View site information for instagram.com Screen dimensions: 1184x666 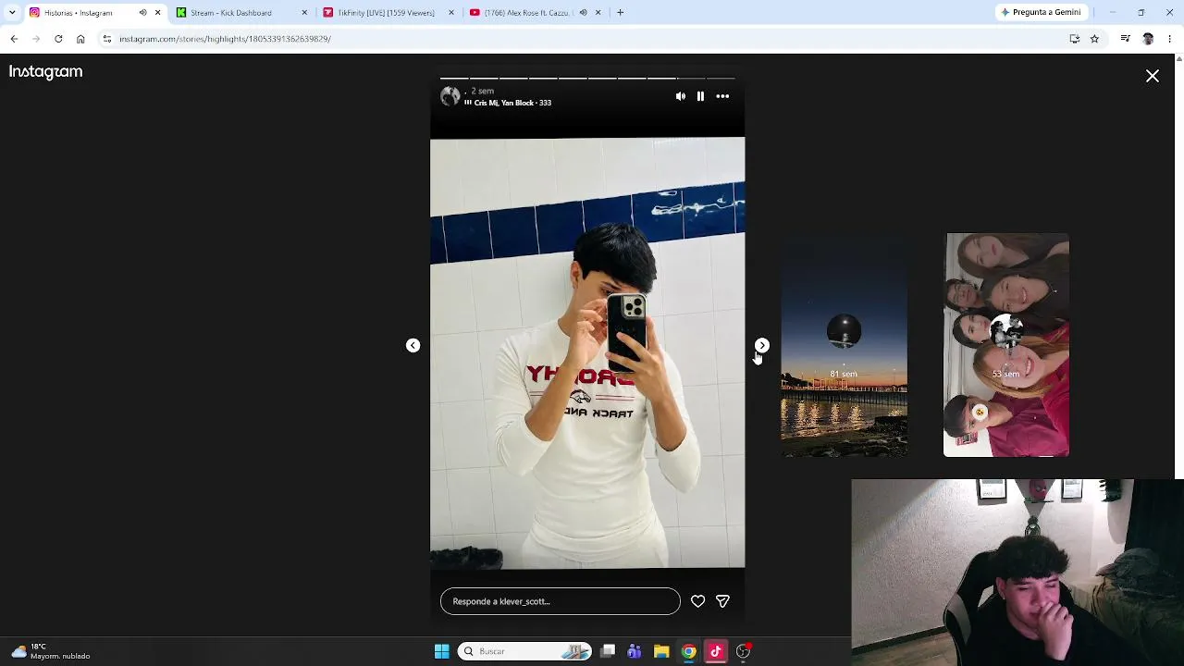(107, 39)
